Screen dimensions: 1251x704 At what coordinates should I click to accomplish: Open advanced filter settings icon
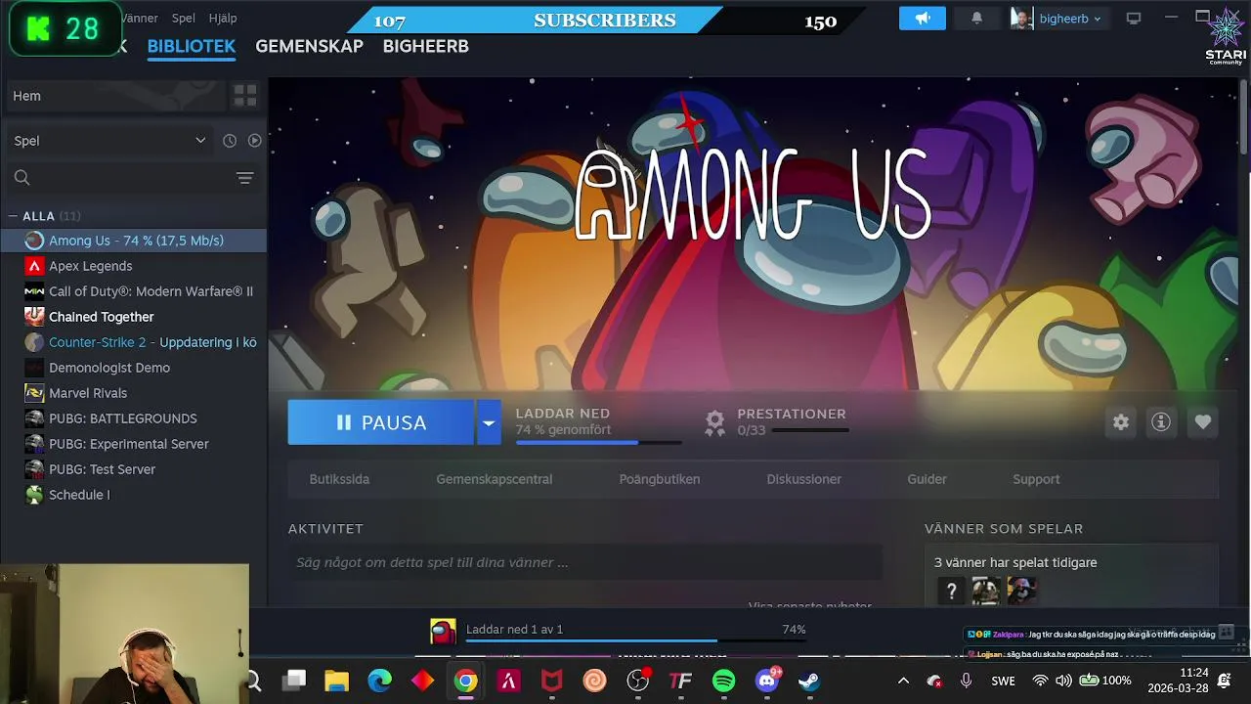244,178
